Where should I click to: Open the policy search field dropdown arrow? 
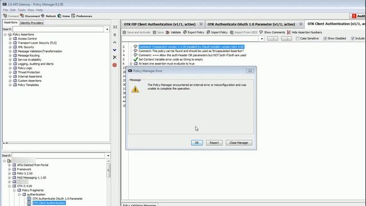point(262,38)
